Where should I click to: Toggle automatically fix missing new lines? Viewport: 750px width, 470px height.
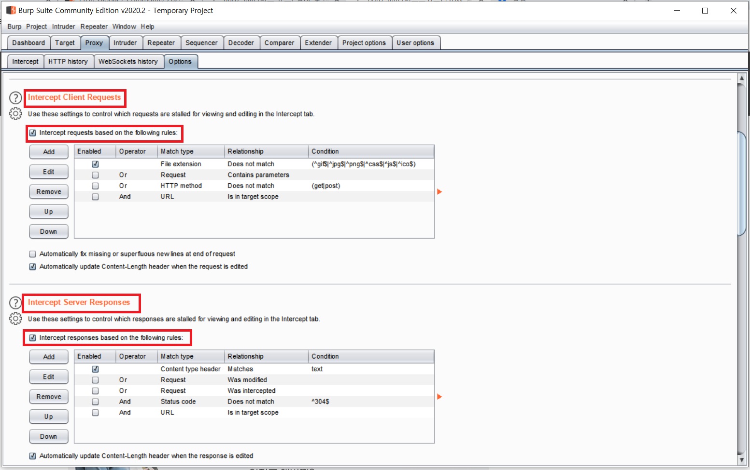click(x=33, y=254)
